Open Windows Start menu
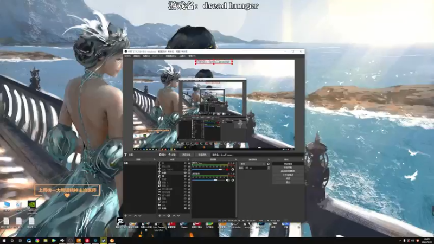434x244 pixels. click(4, 241)
